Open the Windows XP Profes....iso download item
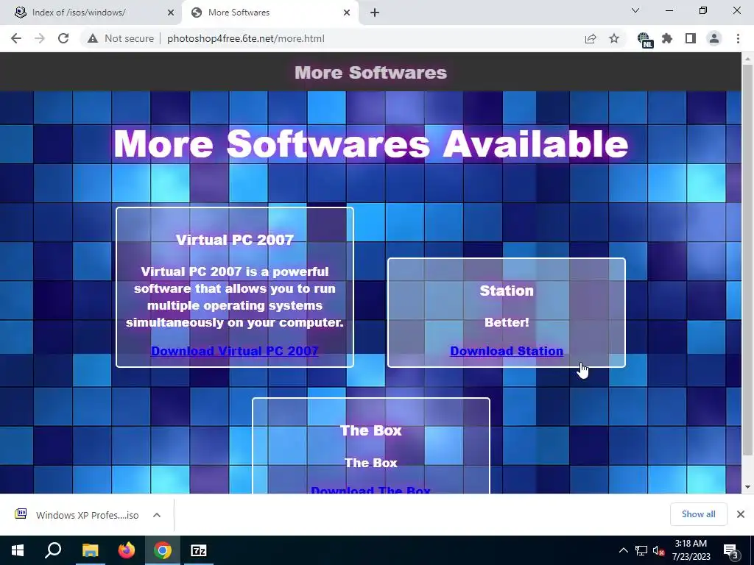The width and height of the screenshot is (754, 565). pyautogui.click(x=77, y=515)
